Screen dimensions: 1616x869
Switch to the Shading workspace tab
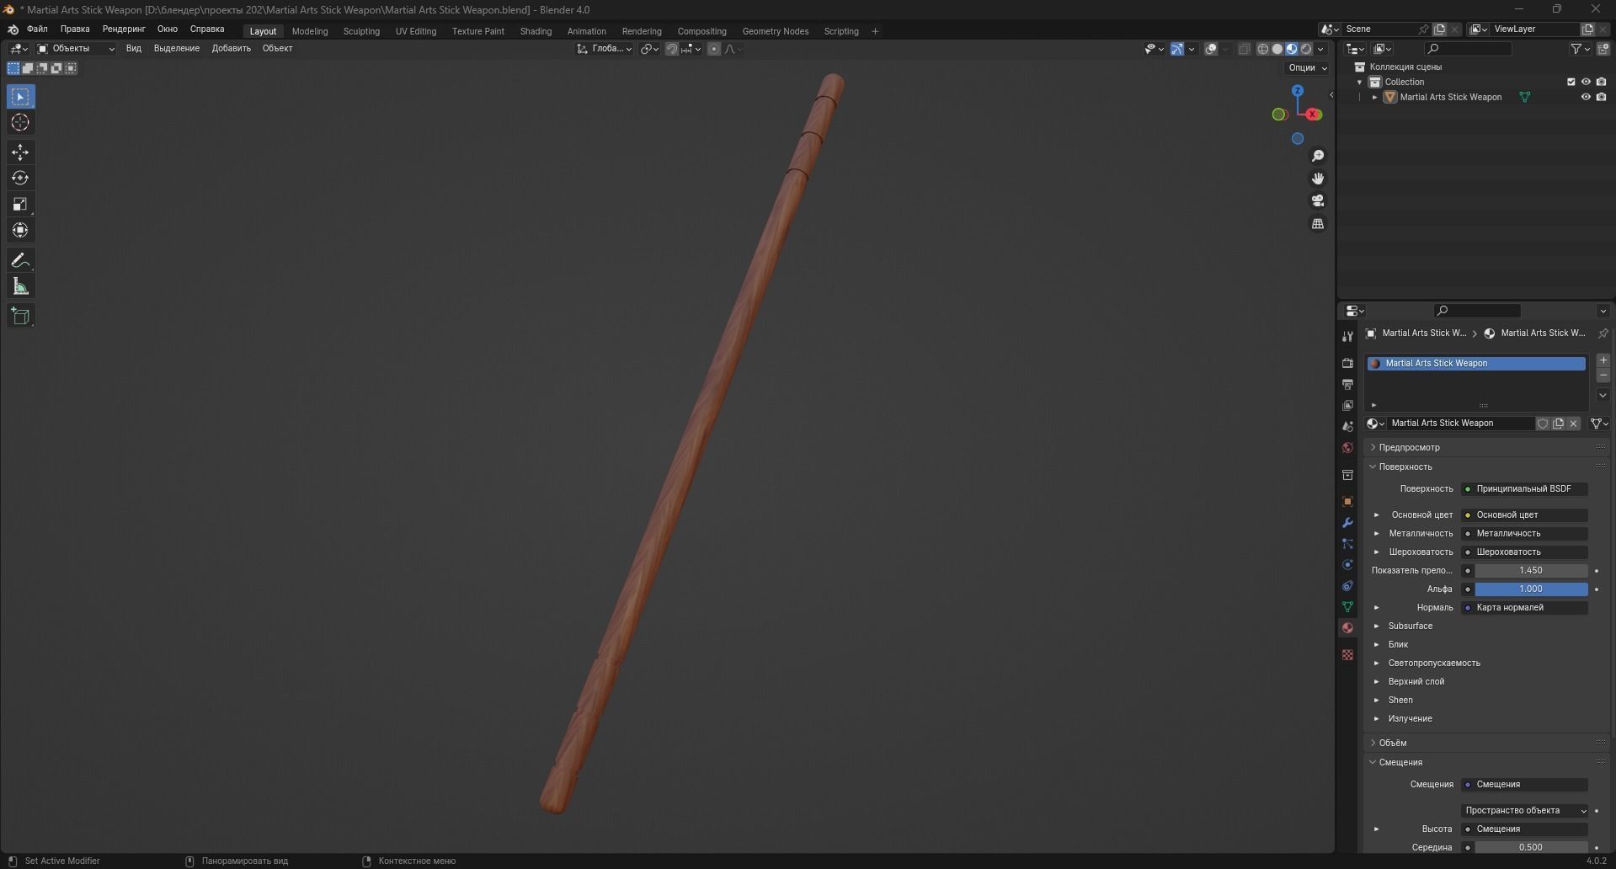click(x=536, y=31)
